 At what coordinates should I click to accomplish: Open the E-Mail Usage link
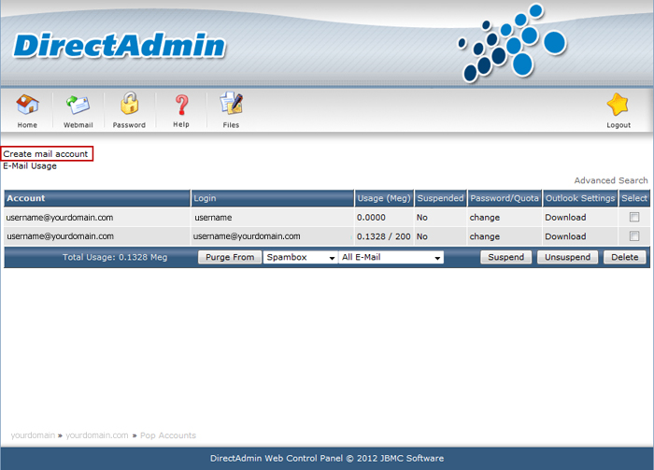pyautogui.click(x=30, y=165)
